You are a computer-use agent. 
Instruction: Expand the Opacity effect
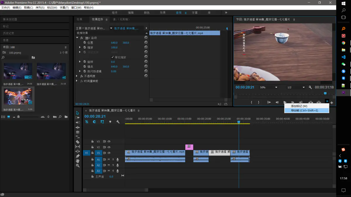tap(77, 76)
